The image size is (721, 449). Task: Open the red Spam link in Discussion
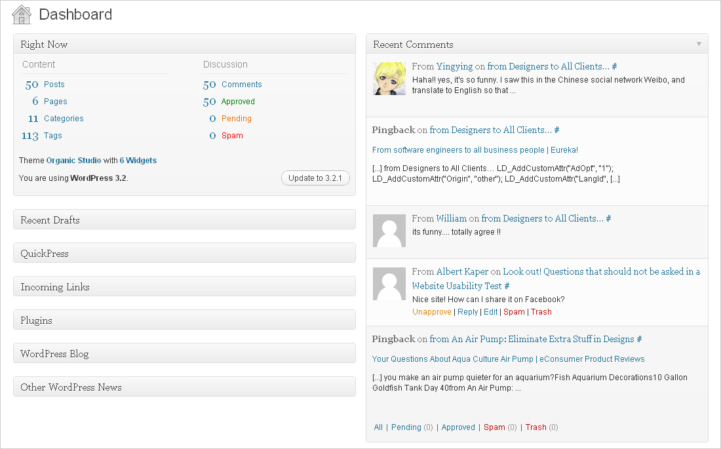click(x=232, y=135)
